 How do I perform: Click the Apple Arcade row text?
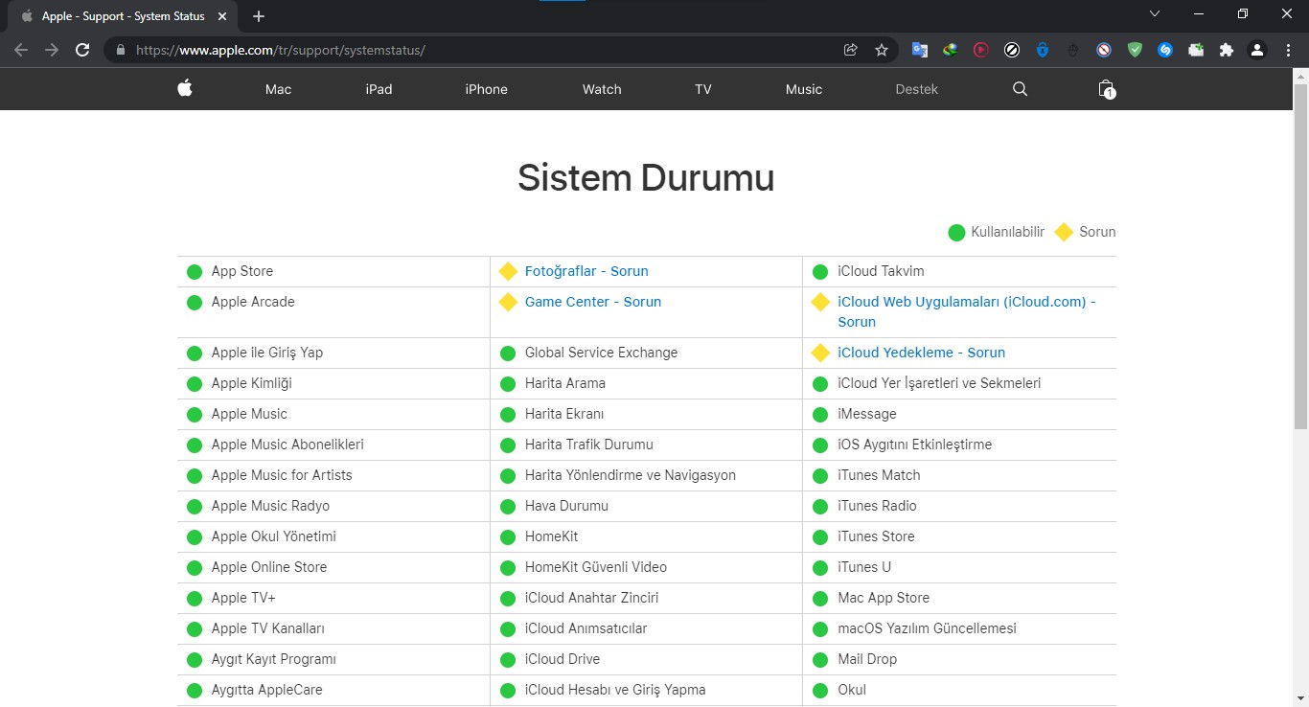(253, 302)
